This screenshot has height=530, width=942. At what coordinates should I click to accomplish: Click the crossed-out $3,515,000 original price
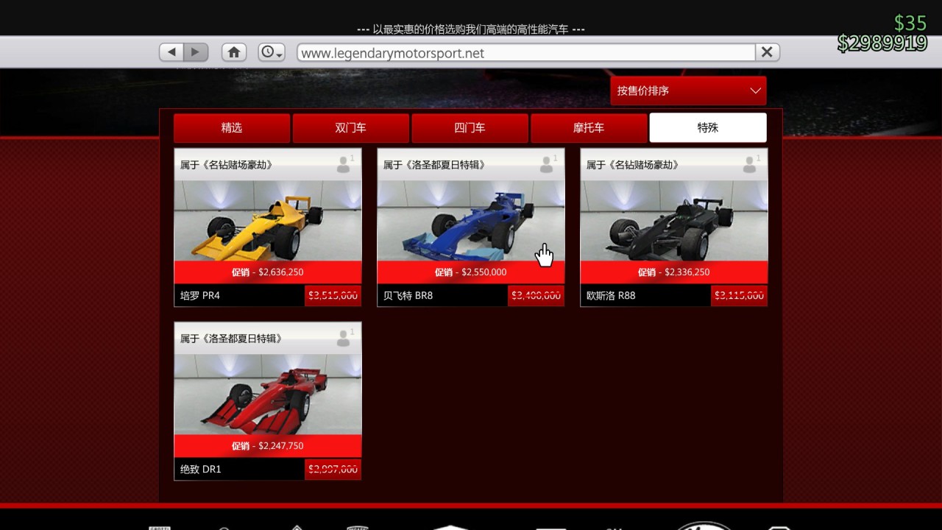tap(333, 295)
